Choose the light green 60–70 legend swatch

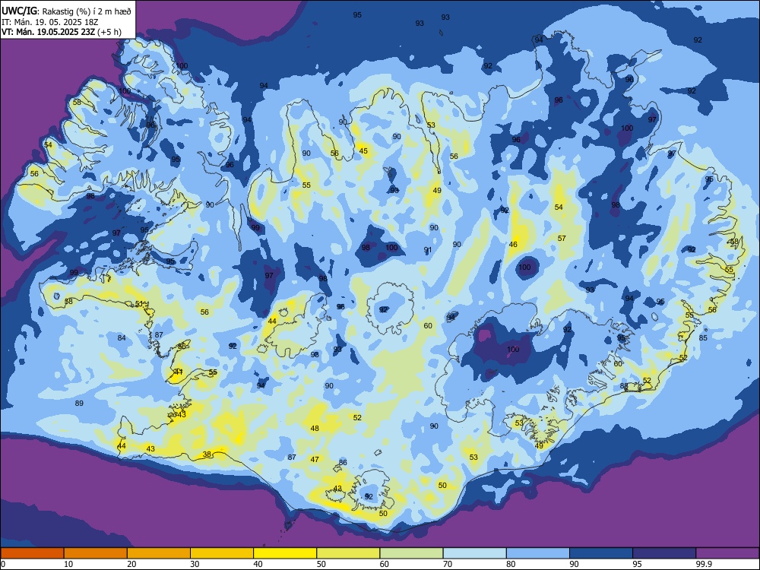(x=411, y=553)
